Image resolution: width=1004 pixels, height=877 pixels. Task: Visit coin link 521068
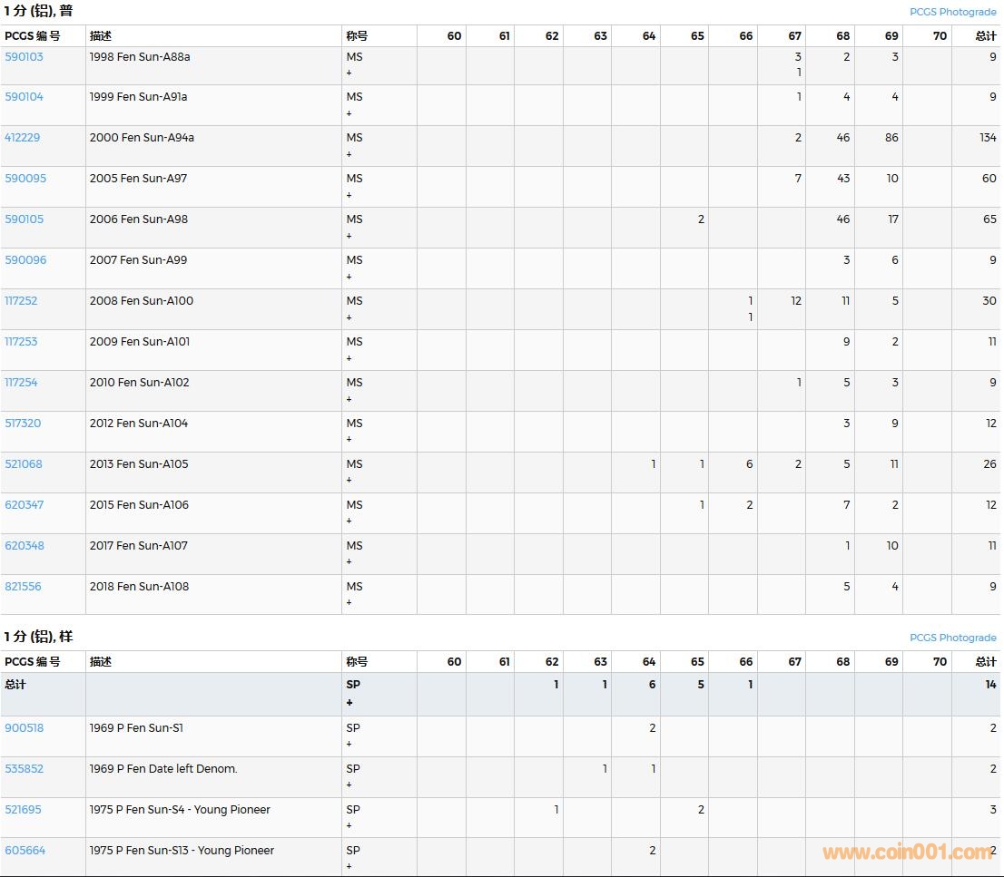point(24,464)
